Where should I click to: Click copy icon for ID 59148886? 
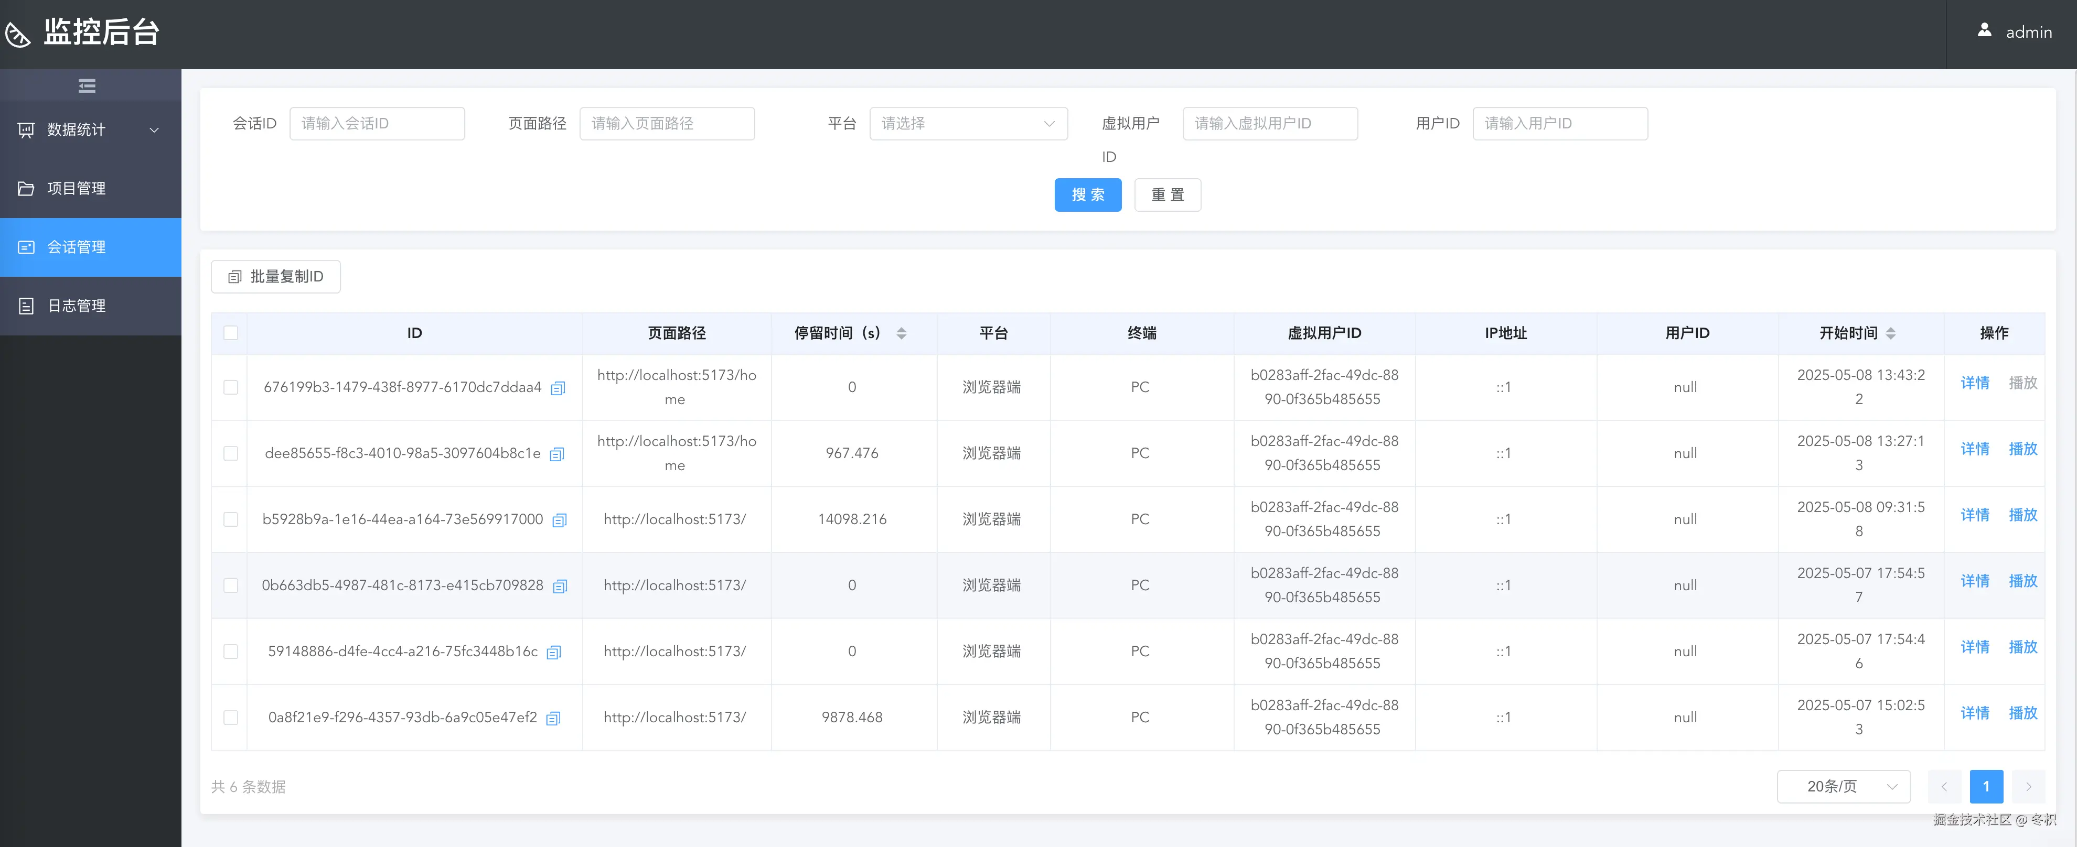click(x=553, y=653)
